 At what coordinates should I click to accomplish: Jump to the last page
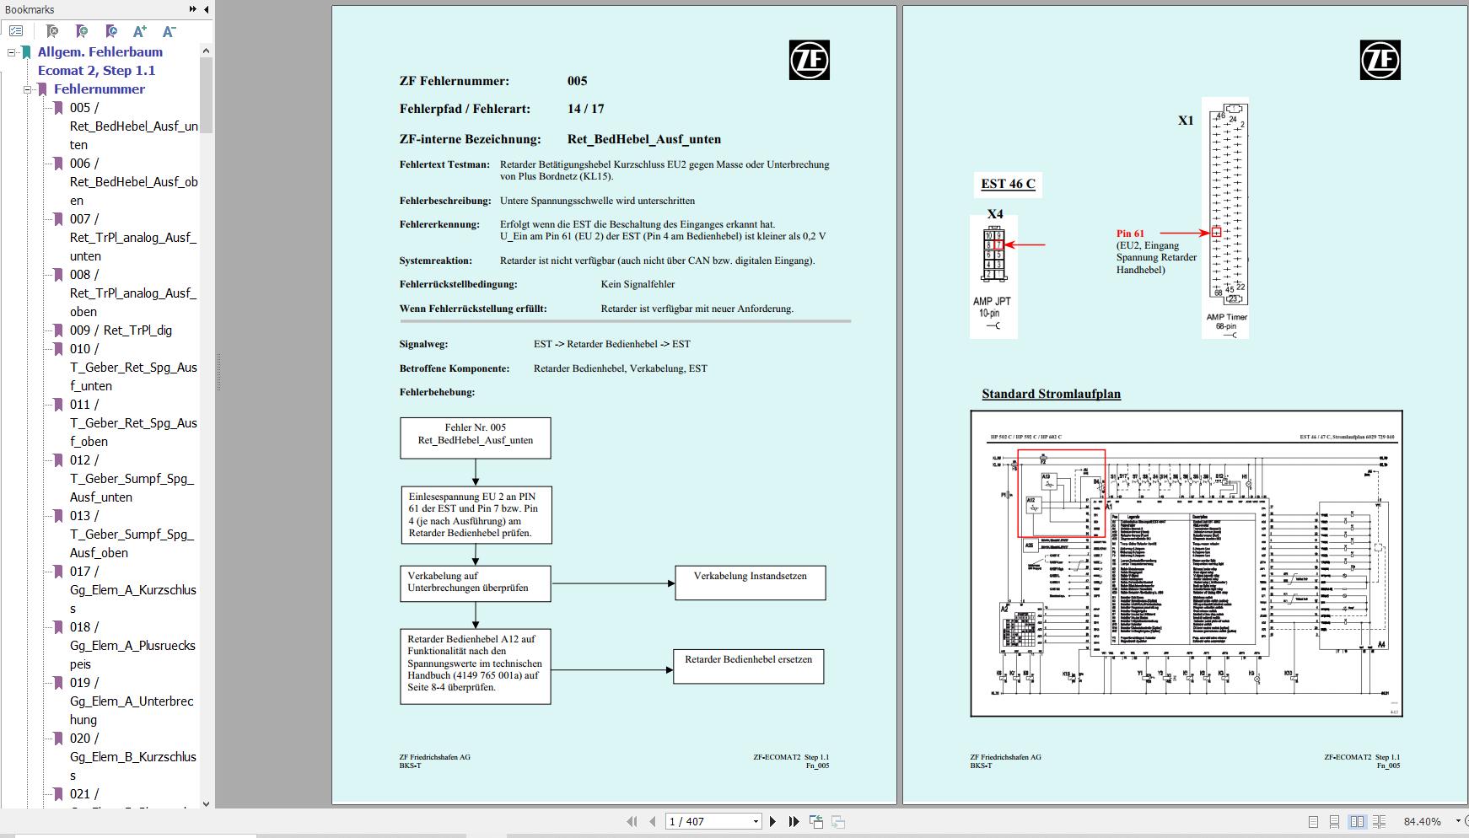[x=794, y=821]
